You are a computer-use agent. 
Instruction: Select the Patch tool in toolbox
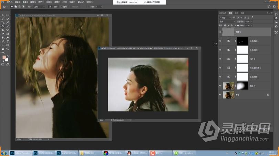pos(3,26)
